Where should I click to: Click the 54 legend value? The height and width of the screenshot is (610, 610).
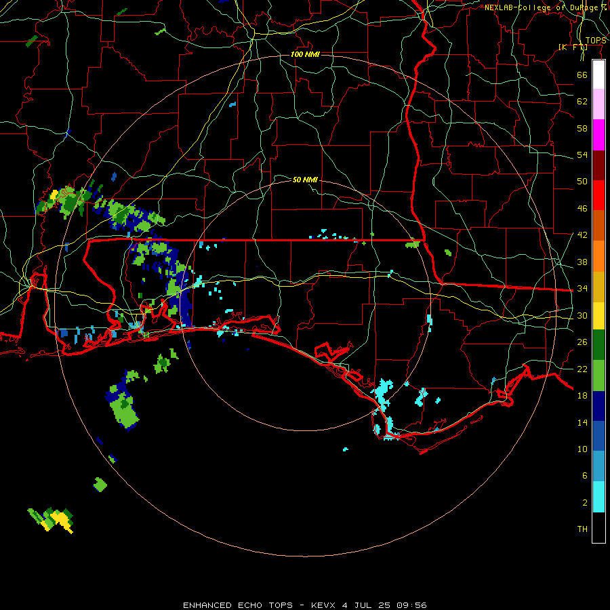(582, 155)
